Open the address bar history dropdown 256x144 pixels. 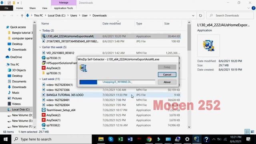coord(193,16)
